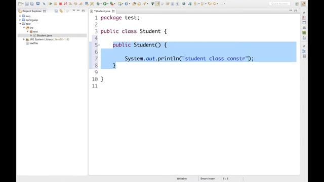The width and height of the screenshot is (324, 182).
Task: Click the New Java Class icon
Action: 126,4
